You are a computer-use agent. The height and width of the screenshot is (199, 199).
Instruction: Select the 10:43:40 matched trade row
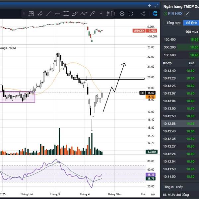pos(180,71)
